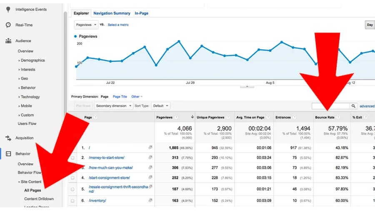Check the /resale-consignment-thrift row checkbox
This screenshot has width=375, height=211.
click(x=72, y=189)
